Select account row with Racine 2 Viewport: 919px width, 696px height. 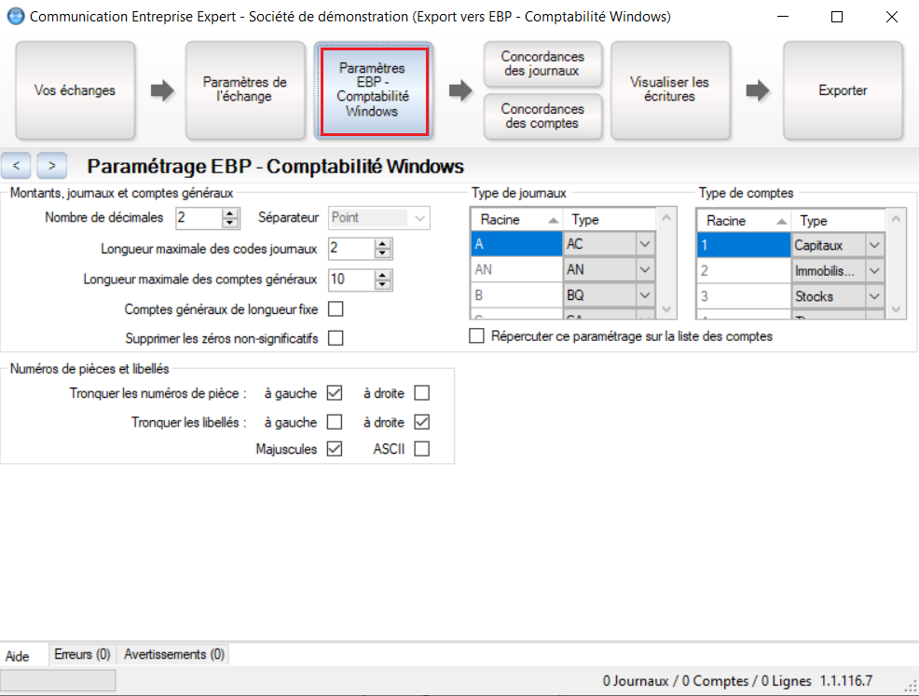pyautogui.click(x=745, y=270)
